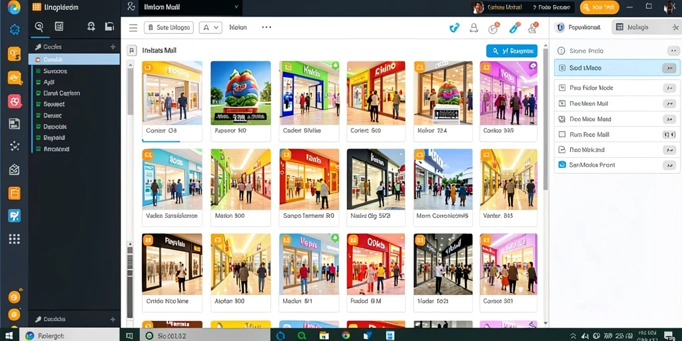This screenshot has width=682, height=341.
Task: Click the emoji face icon with badge
Action: (x=494, y=28)
